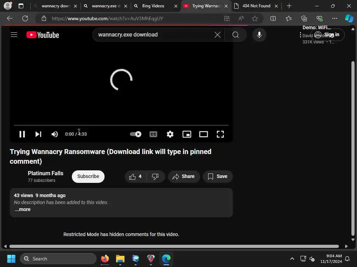Open Edge settings and more menu
This screenshot has width=357, height=267.
334,18
